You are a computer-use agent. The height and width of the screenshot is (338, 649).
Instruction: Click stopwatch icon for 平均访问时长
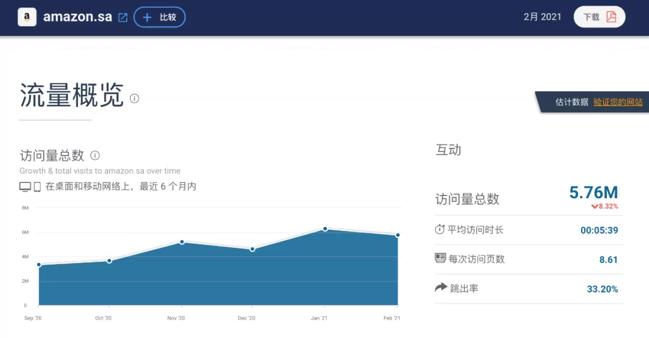(x=439, y=229)
